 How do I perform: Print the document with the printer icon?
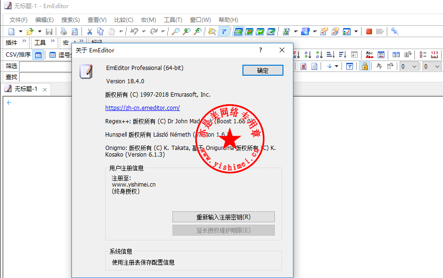click(63, 31)
